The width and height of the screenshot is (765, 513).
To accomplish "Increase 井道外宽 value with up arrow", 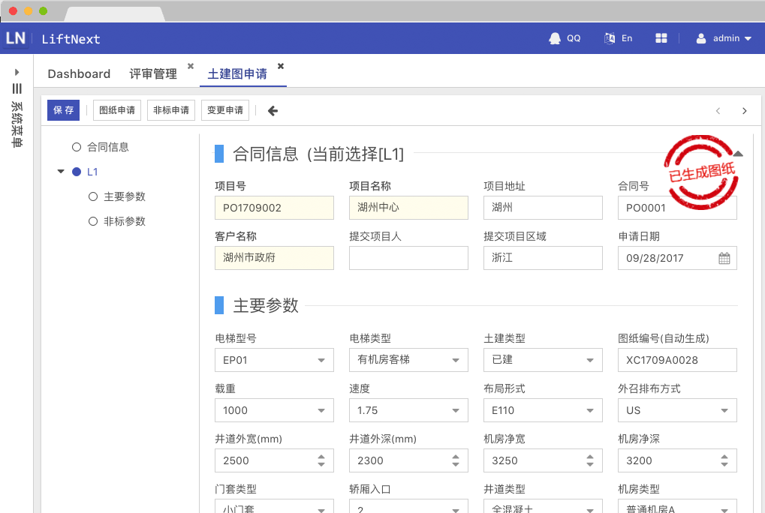I will pos(321,457).
